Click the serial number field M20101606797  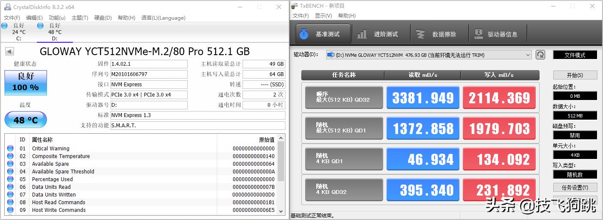point(149,74)
